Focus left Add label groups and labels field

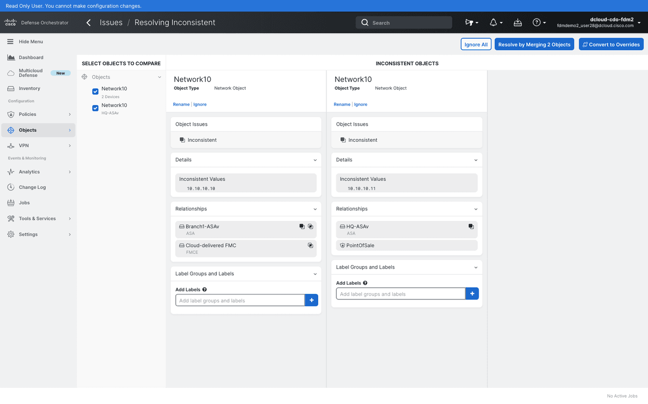pyautogui.click(x=240, y=300)
